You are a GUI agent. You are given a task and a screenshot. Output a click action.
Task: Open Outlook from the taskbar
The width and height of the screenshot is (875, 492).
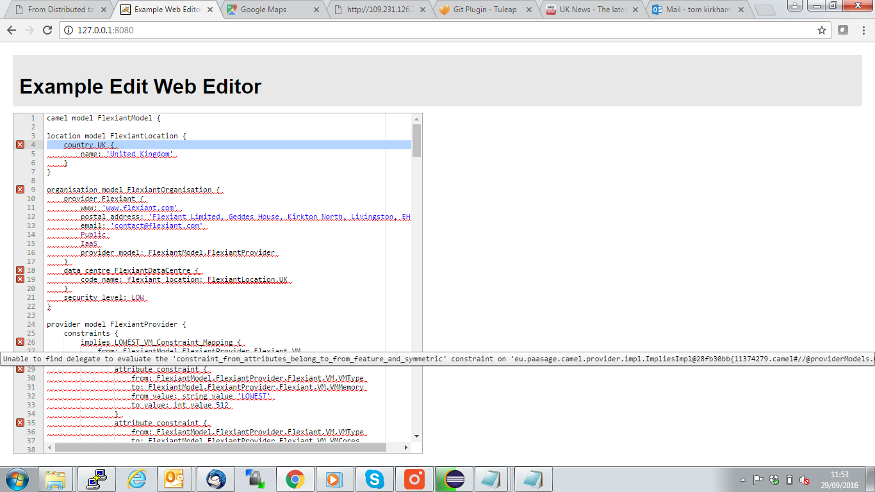click(x=175, y=479)
